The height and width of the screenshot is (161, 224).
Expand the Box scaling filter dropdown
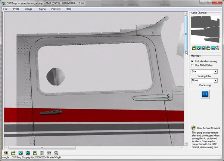216,71
